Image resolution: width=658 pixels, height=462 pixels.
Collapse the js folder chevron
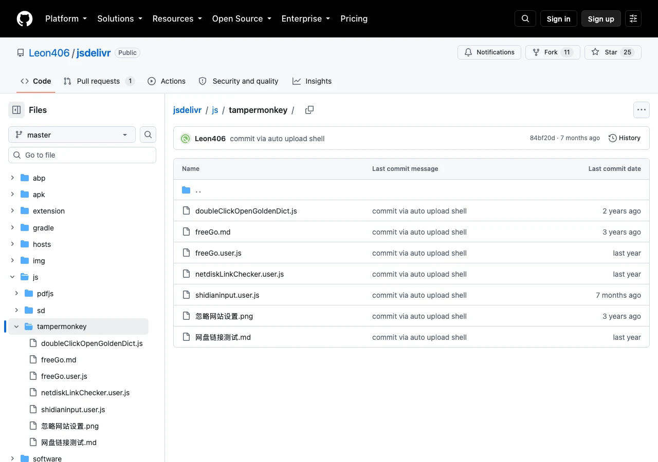12,277
